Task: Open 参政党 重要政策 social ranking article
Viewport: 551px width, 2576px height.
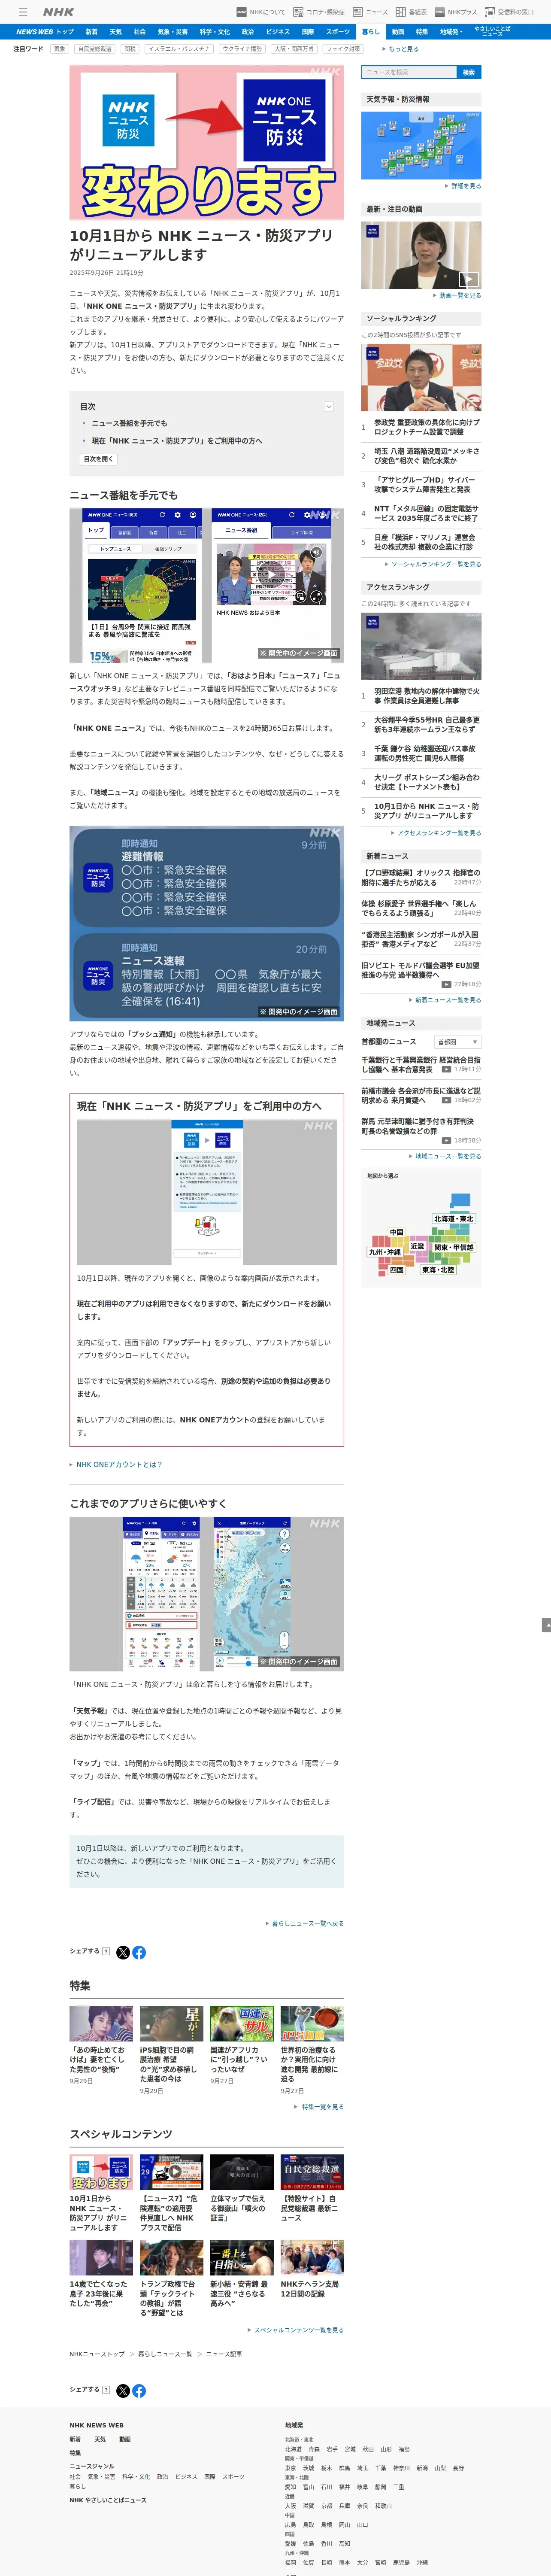Action: tap(427, 427)
